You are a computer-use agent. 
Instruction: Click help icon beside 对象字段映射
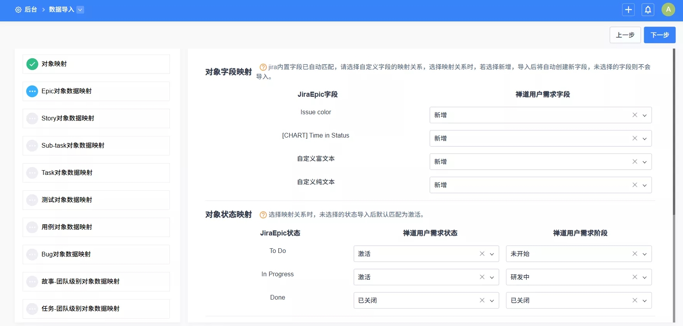pos(263,67)
